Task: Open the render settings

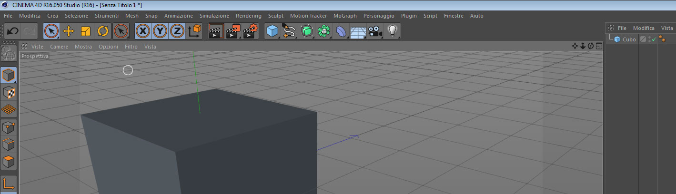Action: [x=251, y=31]
